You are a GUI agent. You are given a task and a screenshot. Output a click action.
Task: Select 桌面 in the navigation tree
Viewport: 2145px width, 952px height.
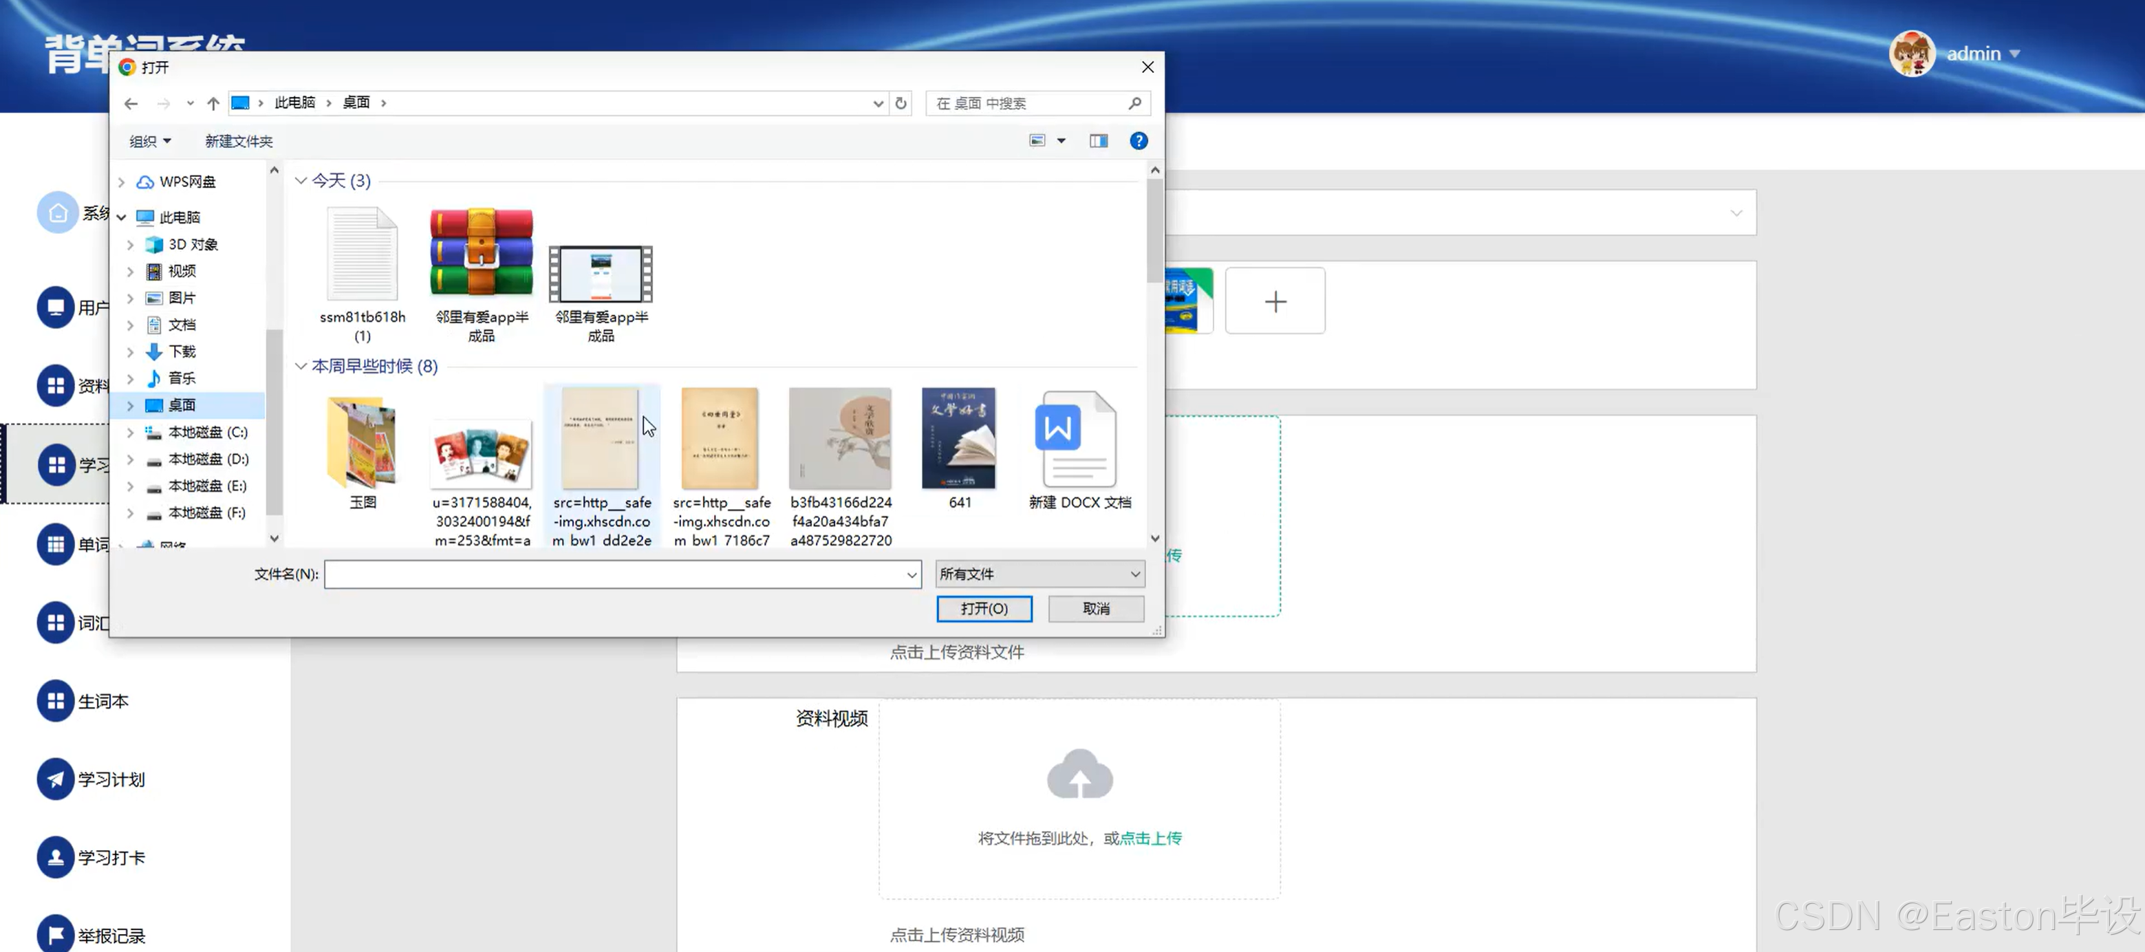coord(182,404)
